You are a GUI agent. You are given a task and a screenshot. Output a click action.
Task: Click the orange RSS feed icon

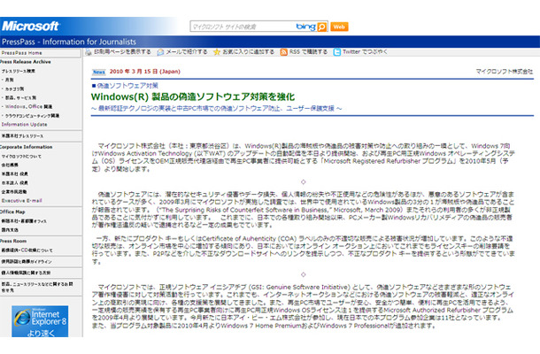click(284, 52)
